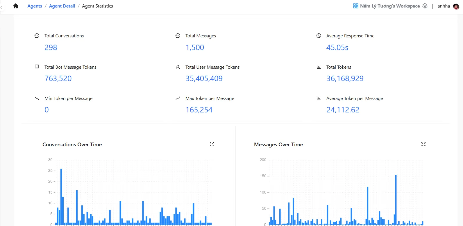The height and width of the screenshot is (226, 463).
Task: Open Nấm Lý Tưởng's Workspace switcher
Action: click(x=390, y=6)
